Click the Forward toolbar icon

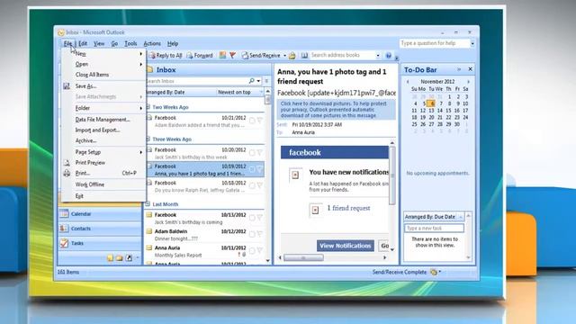tap(190, 56)
